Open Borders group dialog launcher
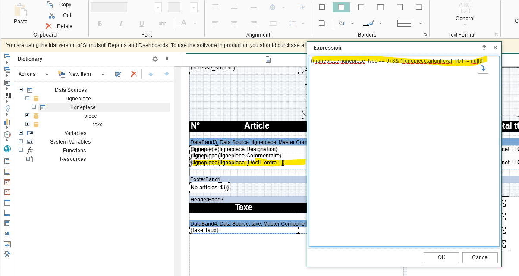The image size is (519, 276). (425, 35)
